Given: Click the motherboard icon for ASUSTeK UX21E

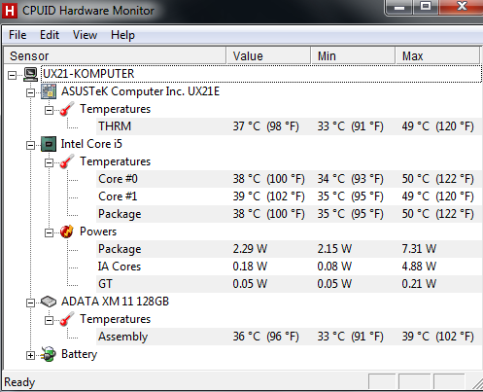Looking at the screenshot, I should (49, 91).
